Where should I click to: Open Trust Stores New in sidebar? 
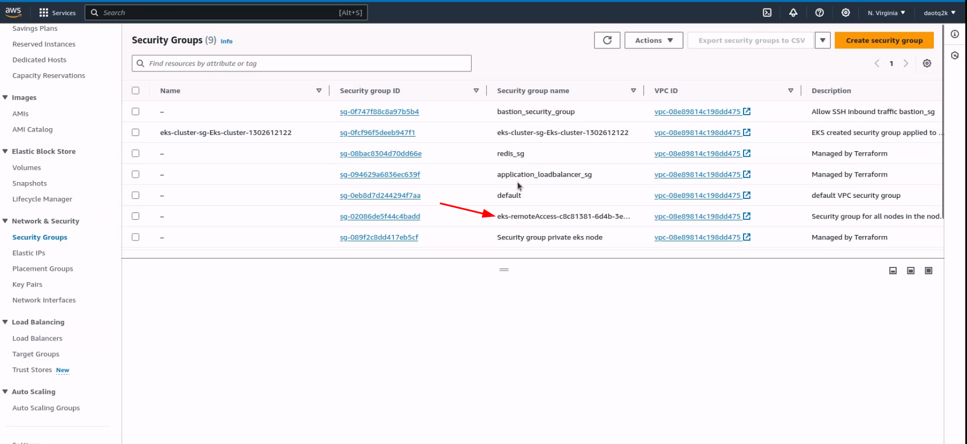pos(41,370)
